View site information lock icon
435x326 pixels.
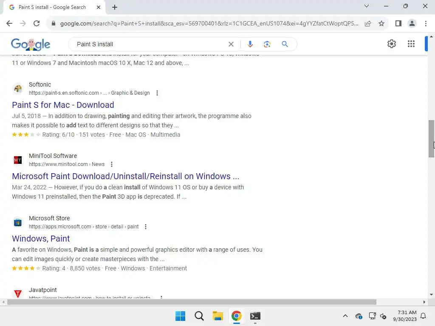[x=54, y=23]
